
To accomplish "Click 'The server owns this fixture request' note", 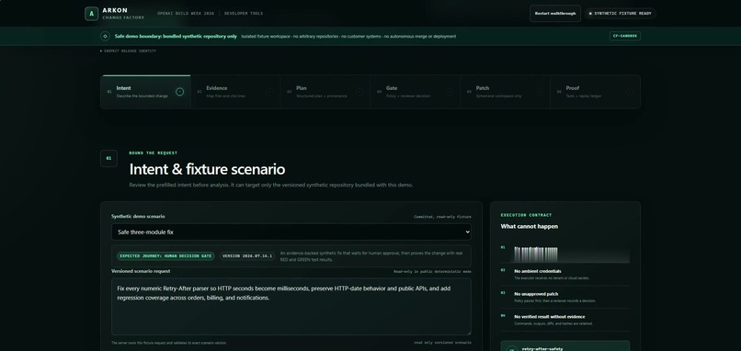I will [x=169, y=343].
